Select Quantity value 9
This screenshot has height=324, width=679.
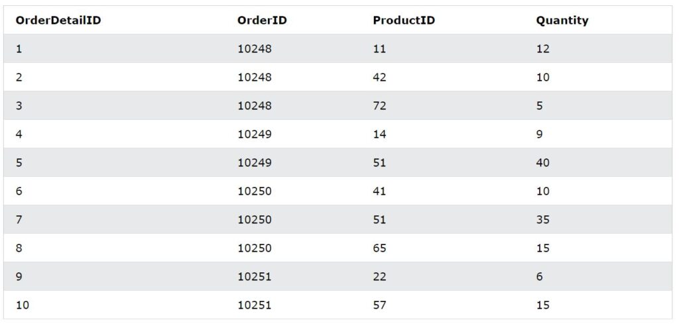540,135
